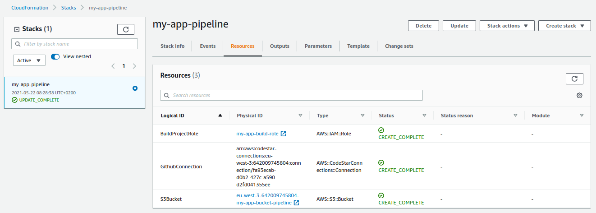Toggle the View nested switch
This screenshot has width=596, height=213.
55,57
